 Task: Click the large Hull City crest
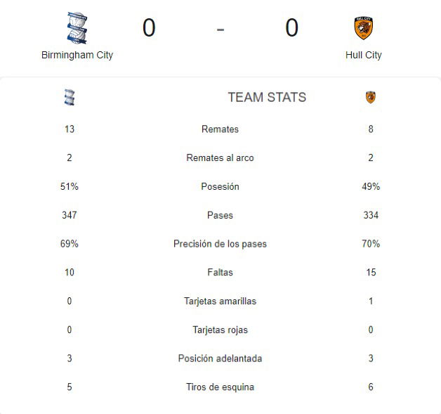(x=363, y=28)
